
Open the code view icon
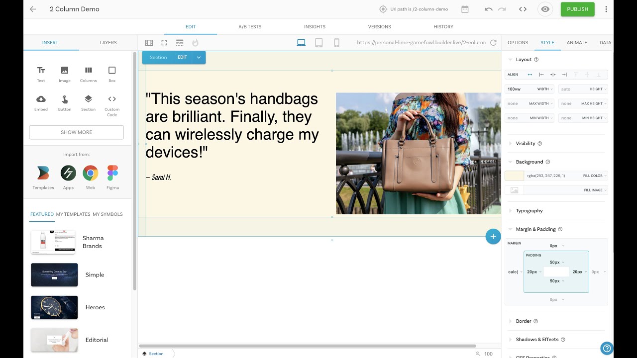coord(523,9)
